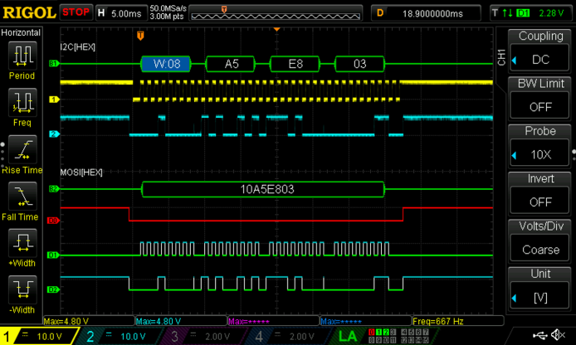Select the Fall Time measurement icon
576x345 pixels.
click(x=22, y=197)
